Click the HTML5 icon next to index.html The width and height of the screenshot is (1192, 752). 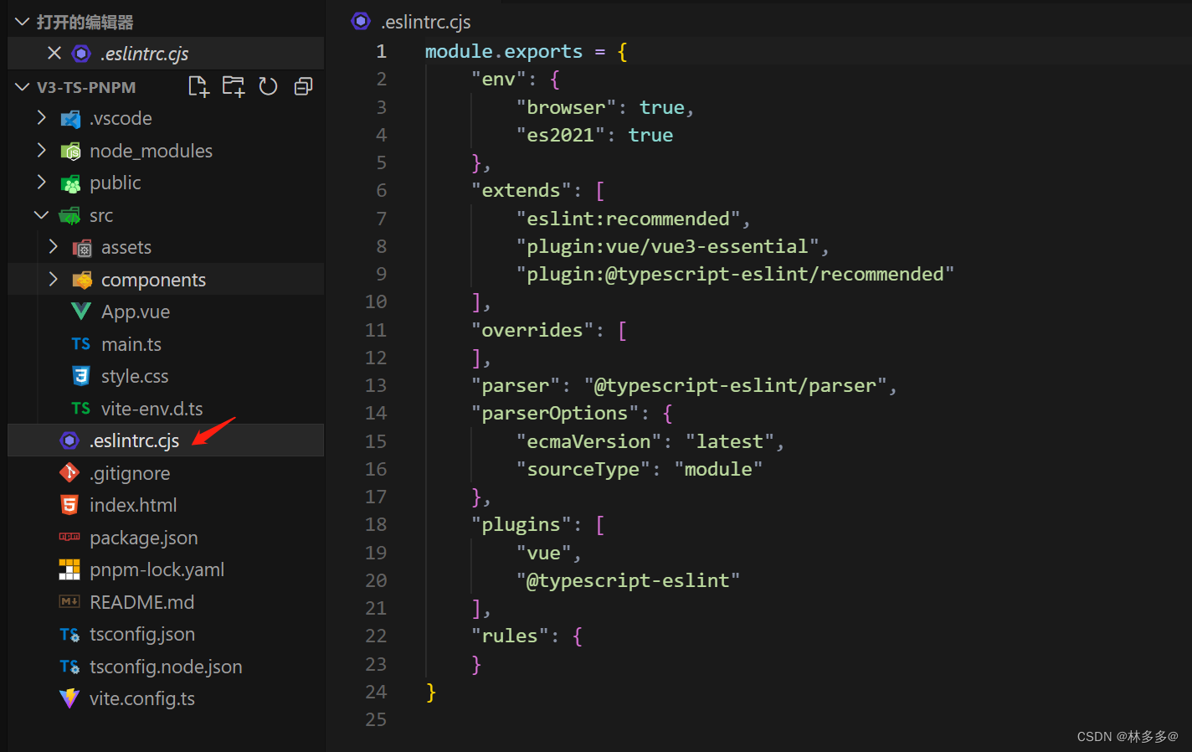(69, 505)
